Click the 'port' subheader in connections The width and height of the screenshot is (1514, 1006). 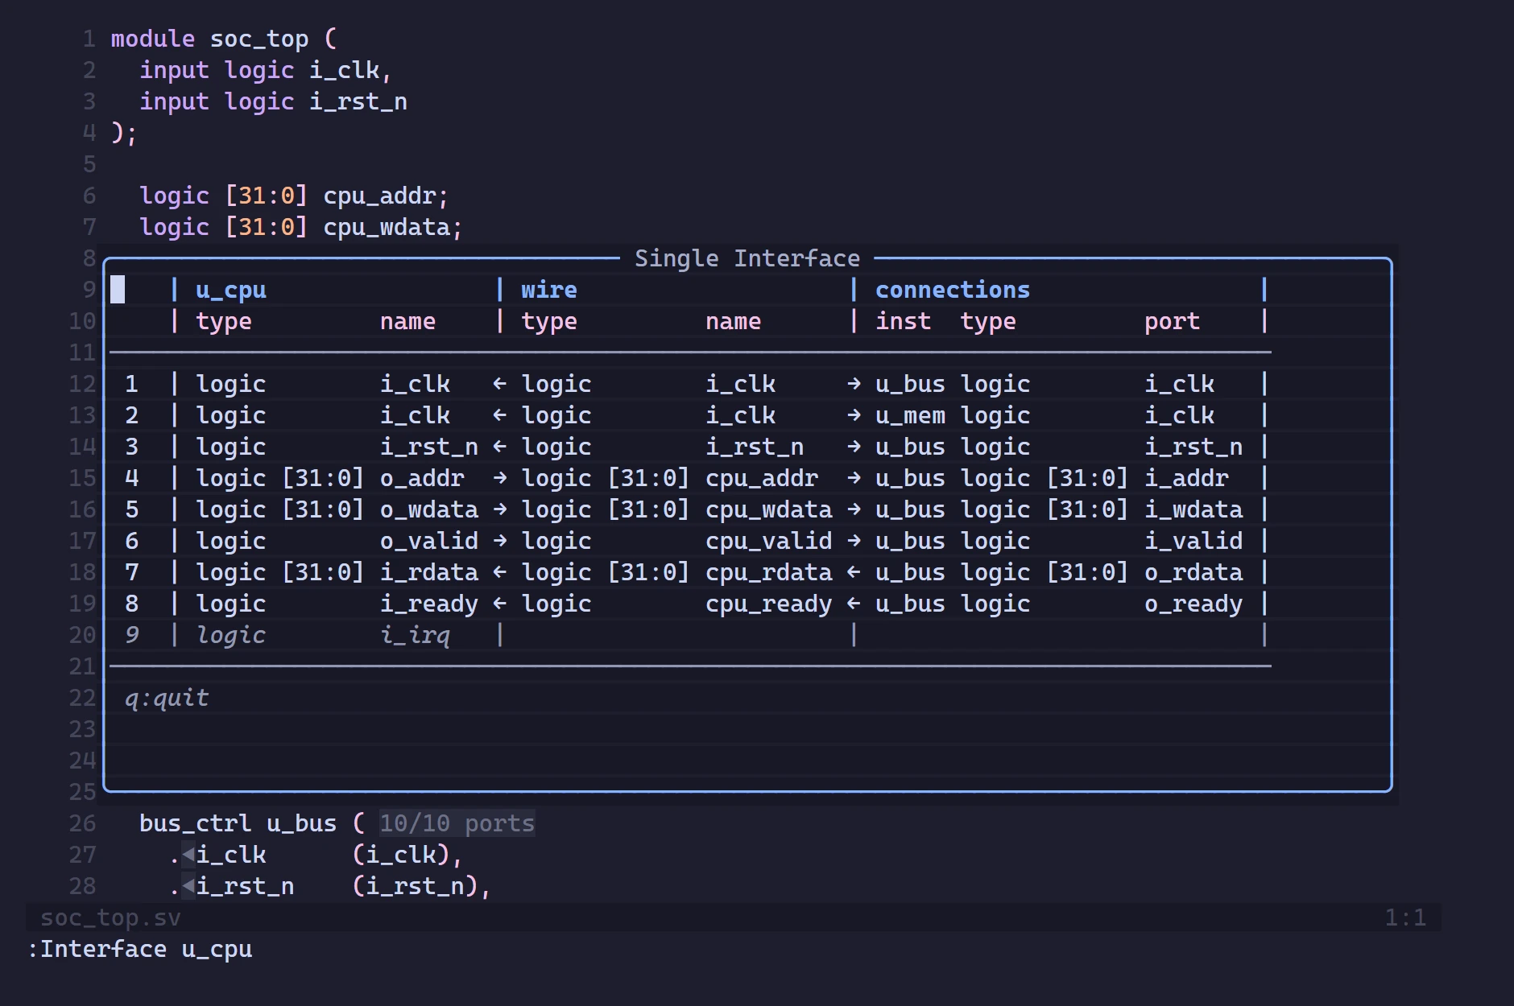(1172, 321)
